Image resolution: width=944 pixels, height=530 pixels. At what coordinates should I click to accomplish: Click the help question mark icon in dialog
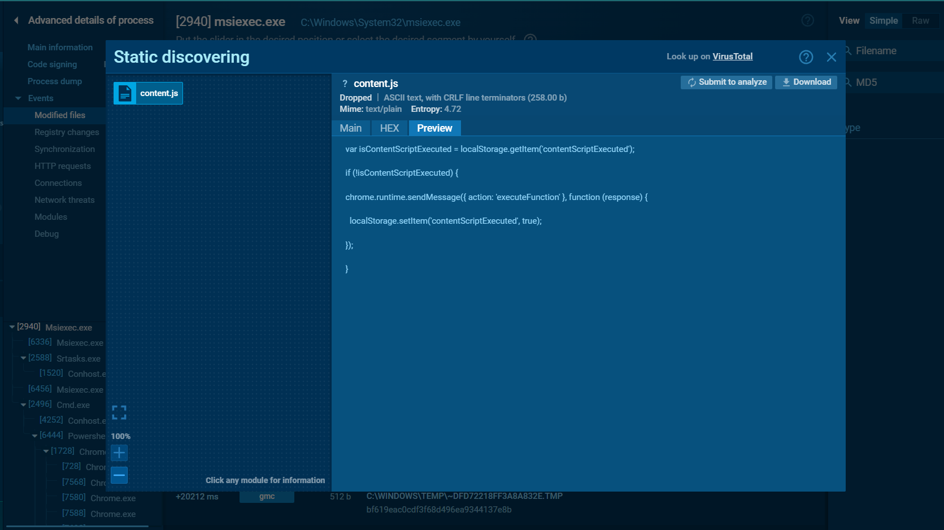[806, 57]
